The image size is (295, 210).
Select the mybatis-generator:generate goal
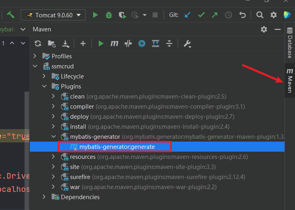[x=157, y=147]
